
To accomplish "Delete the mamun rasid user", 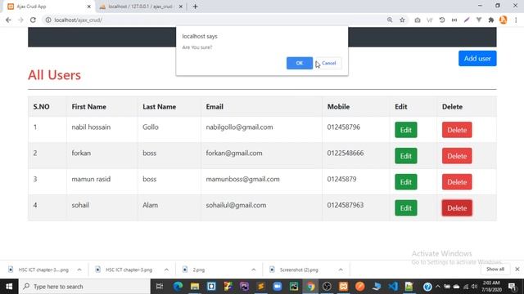I will pos(457,182).
